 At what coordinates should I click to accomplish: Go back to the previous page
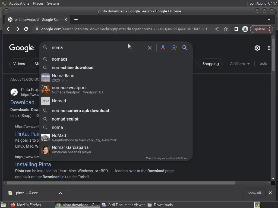tap(8, 29)
